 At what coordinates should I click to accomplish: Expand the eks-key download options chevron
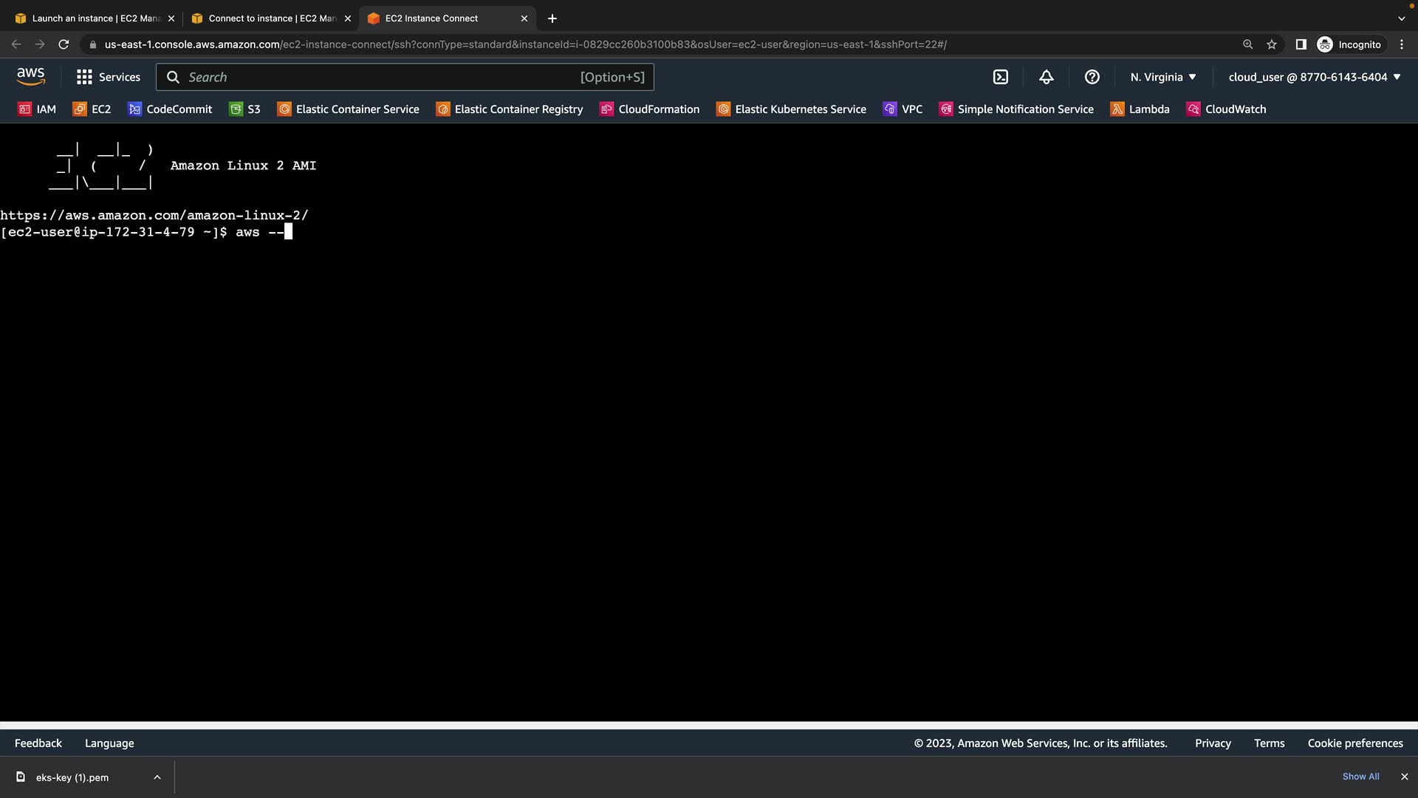(157, 777)
